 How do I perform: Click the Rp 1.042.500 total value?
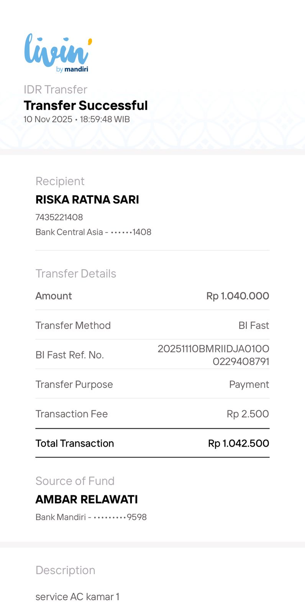[238, 444]
